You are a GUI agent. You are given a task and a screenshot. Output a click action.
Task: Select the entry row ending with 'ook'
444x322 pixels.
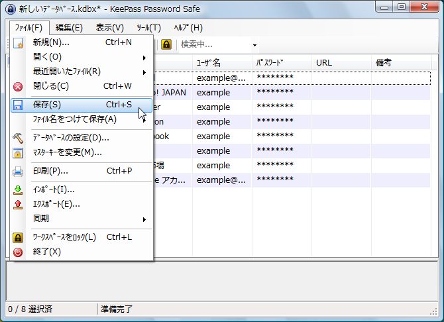[292, 136]
